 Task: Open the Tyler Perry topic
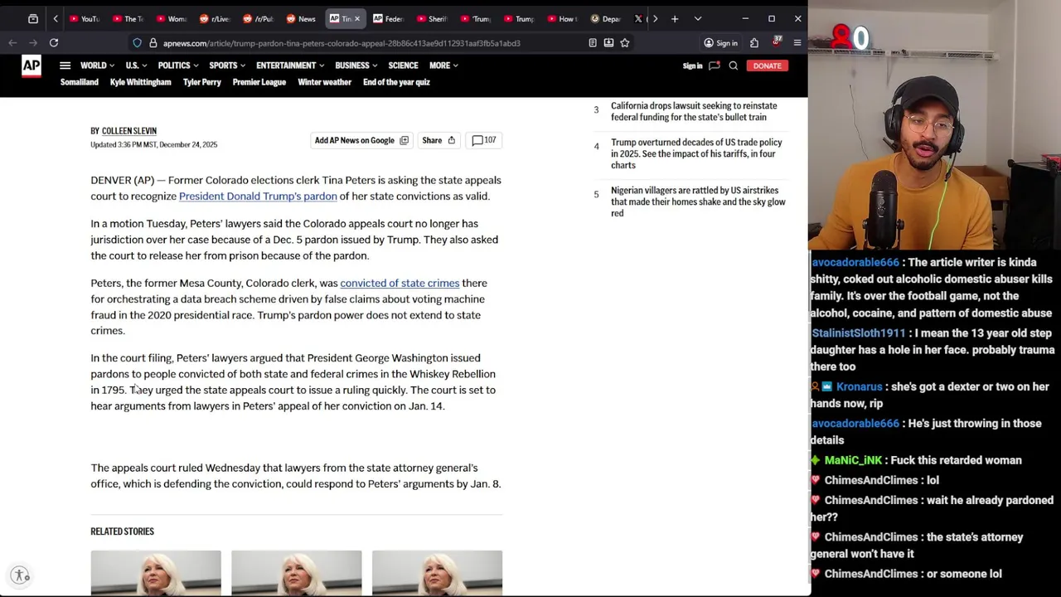click(x=202, y=82)
